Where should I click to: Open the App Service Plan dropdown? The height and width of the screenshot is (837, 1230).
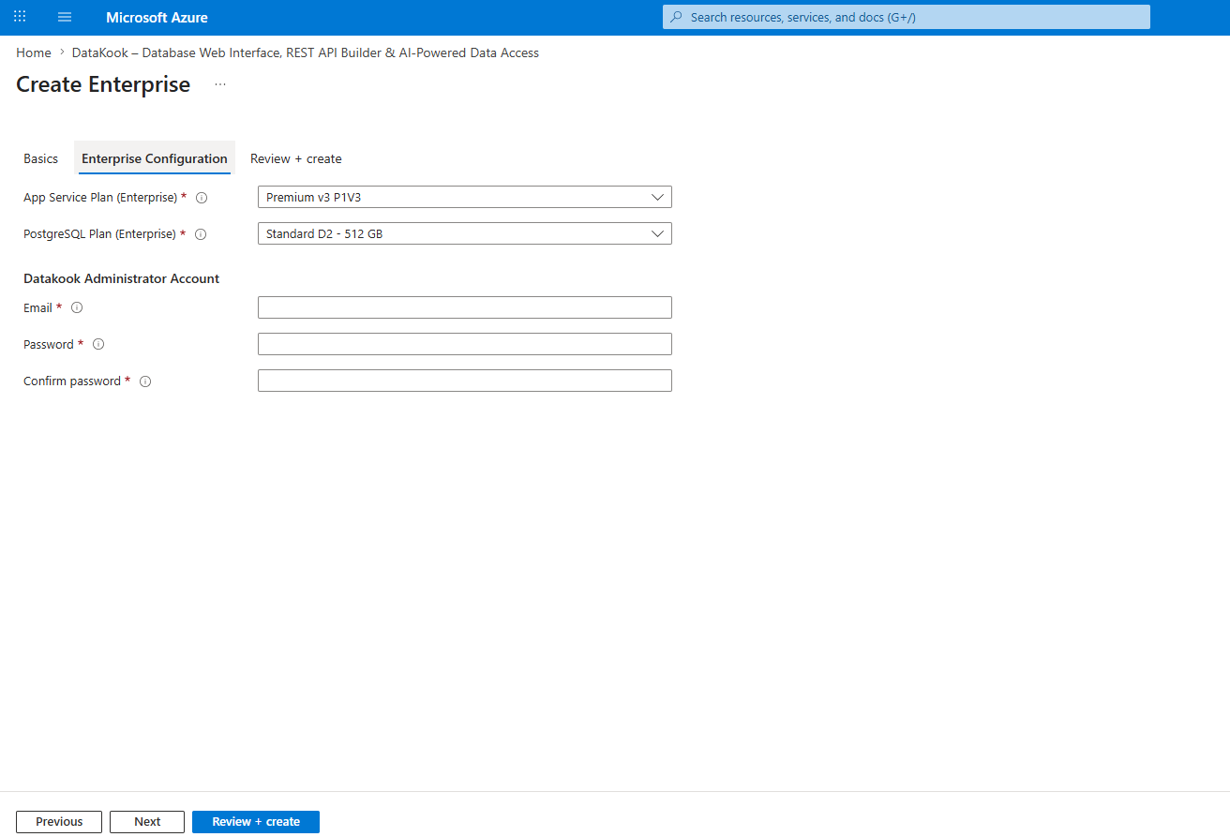pos(465,197)
